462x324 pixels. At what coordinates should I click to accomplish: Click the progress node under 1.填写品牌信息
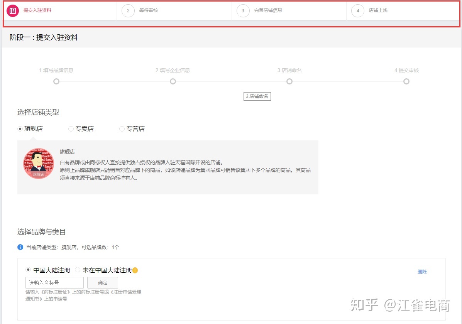click(x=56, y=81)
